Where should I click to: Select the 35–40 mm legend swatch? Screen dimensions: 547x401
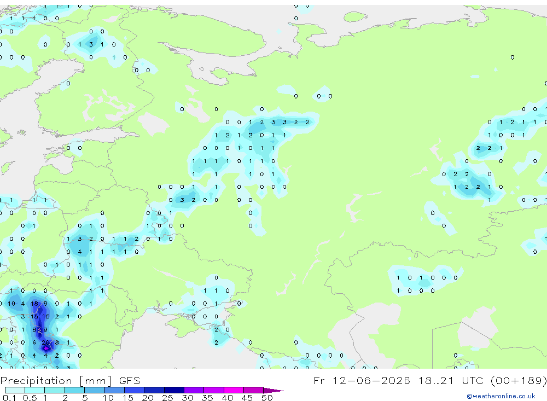(x=214, y=390)
